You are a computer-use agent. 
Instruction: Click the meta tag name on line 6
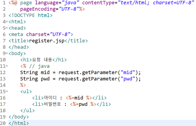(x=17, y=34)
